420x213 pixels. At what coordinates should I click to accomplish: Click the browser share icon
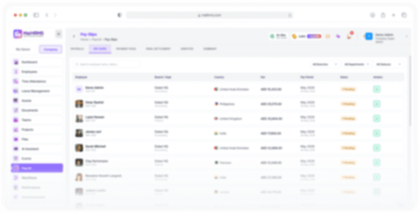point(383,15)
